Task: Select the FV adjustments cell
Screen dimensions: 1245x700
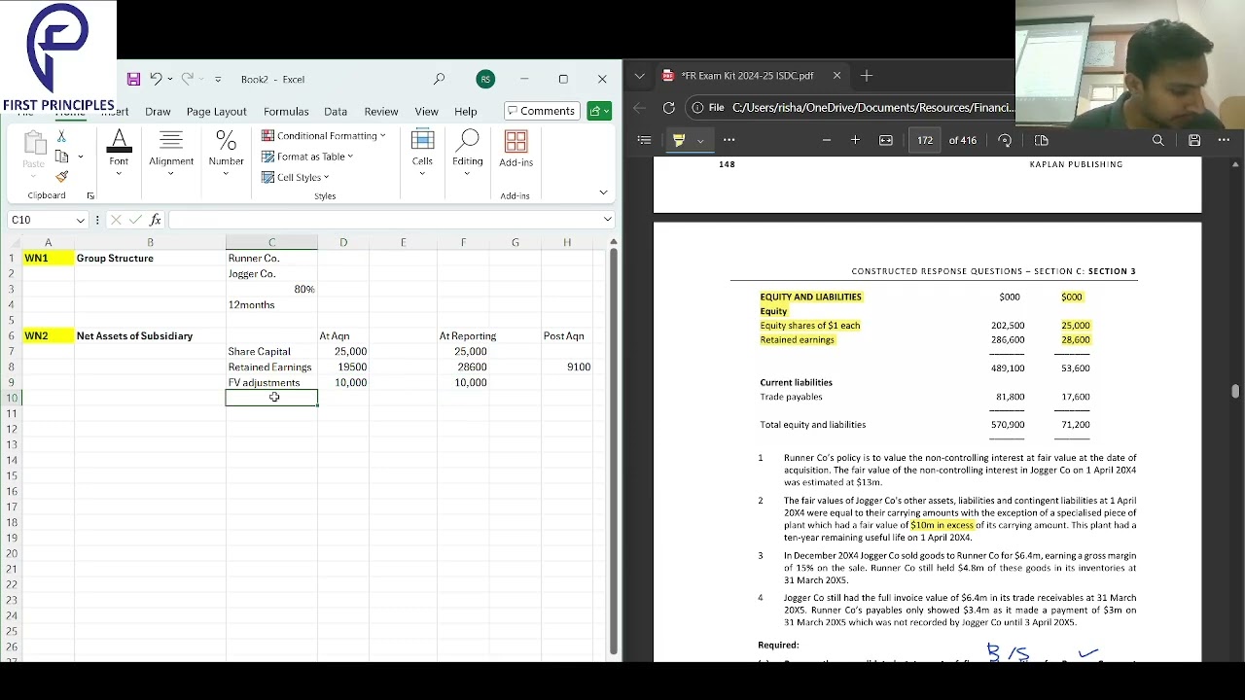Action: (271, 382)
